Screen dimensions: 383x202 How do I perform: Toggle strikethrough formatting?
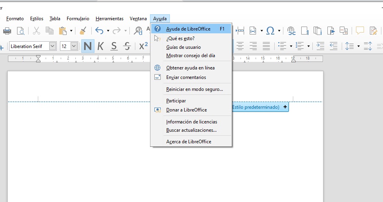click(x=127, y=46)
